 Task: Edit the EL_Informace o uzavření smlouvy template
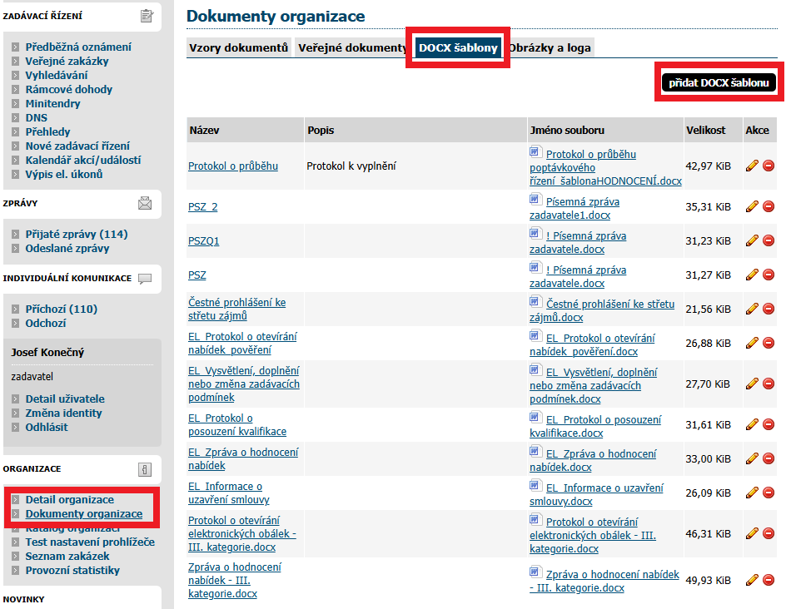pyautogui.click(x=752, y=493)
